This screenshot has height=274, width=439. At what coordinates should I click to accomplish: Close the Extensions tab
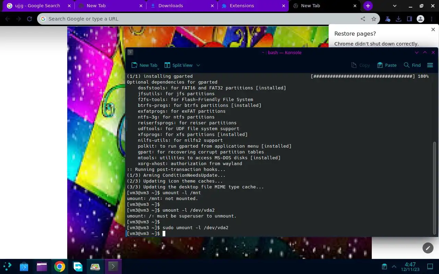(x=284, y=6)
